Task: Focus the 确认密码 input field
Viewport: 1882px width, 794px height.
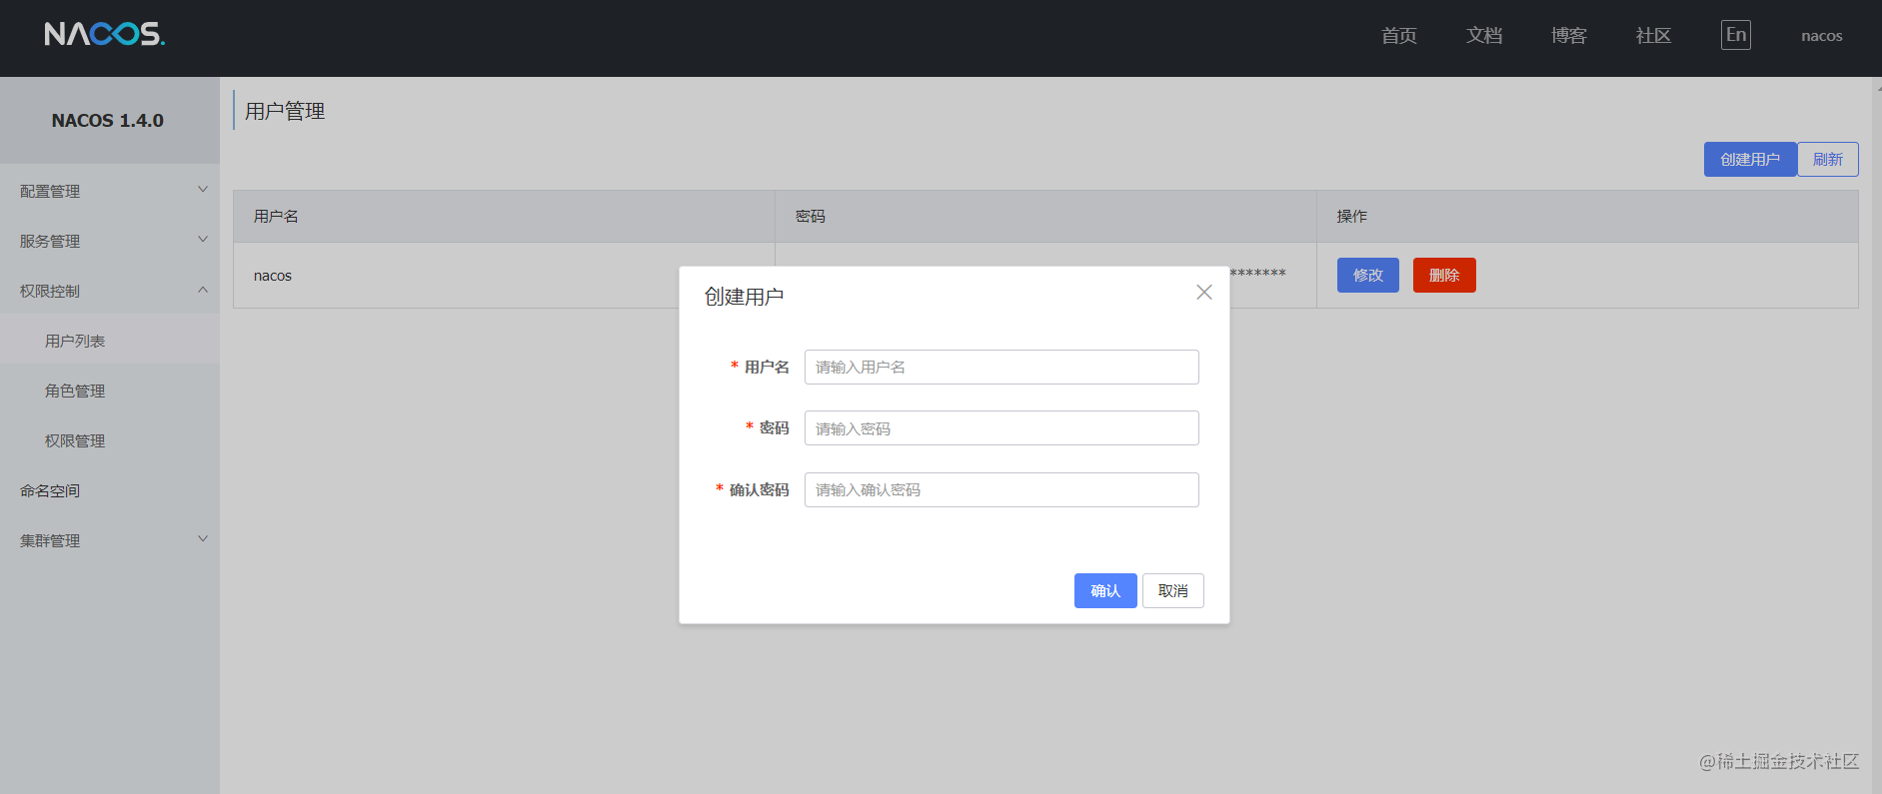Action: 1001,489
